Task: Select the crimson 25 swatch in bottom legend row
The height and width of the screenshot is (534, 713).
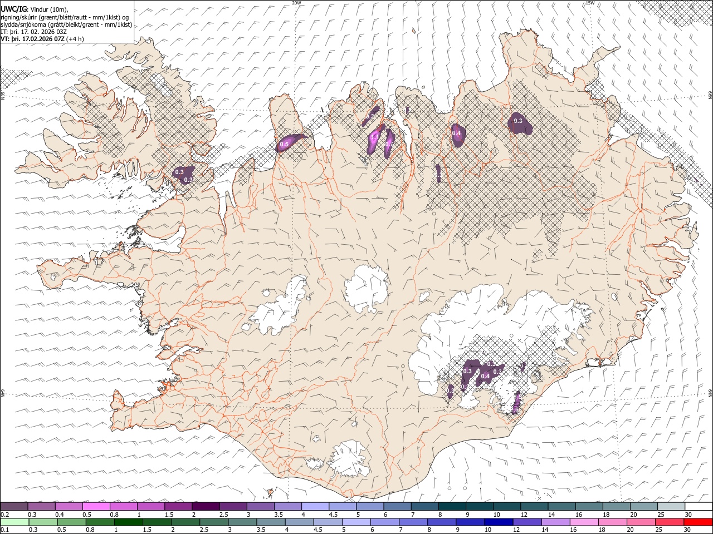Action: [x=669, y=522]
